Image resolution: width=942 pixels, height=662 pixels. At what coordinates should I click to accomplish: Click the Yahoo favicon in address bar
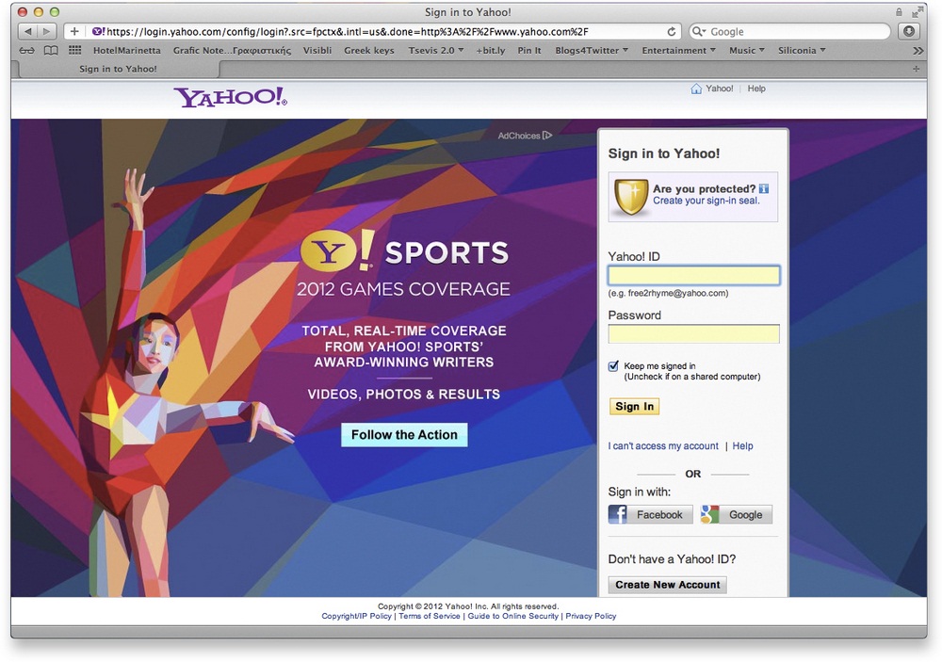[x=99, y=31]
